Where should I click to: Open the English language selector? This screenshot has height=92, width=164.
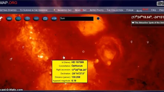pyautogui.click(x=160, y=4)
